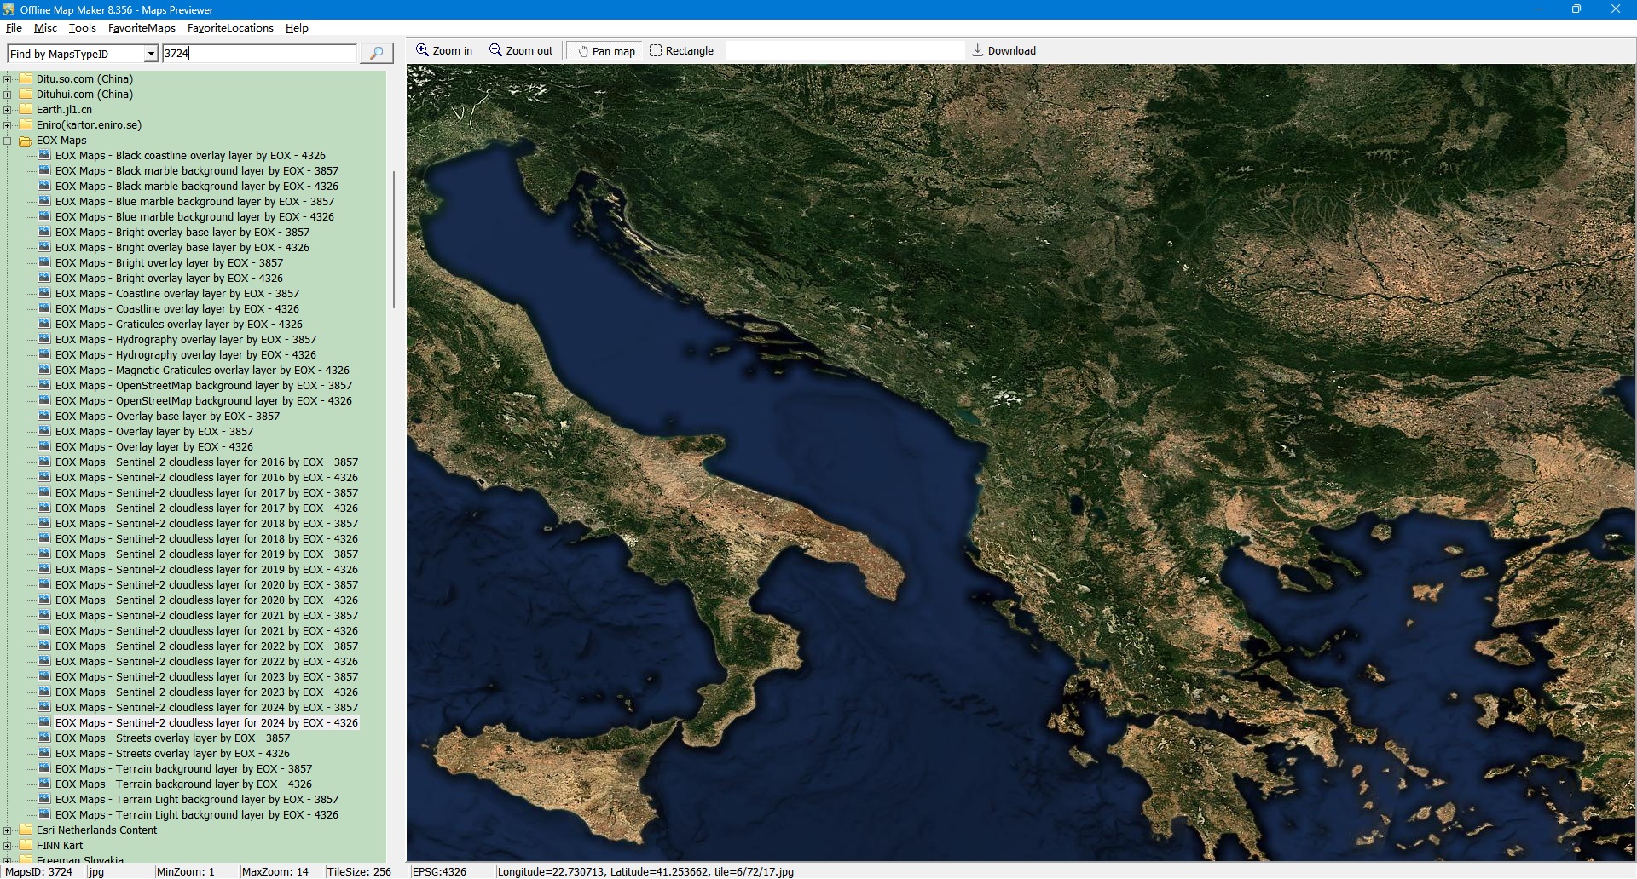Activate the Pan map hand tool
The image size is (1637, 879).
[606, 51]
